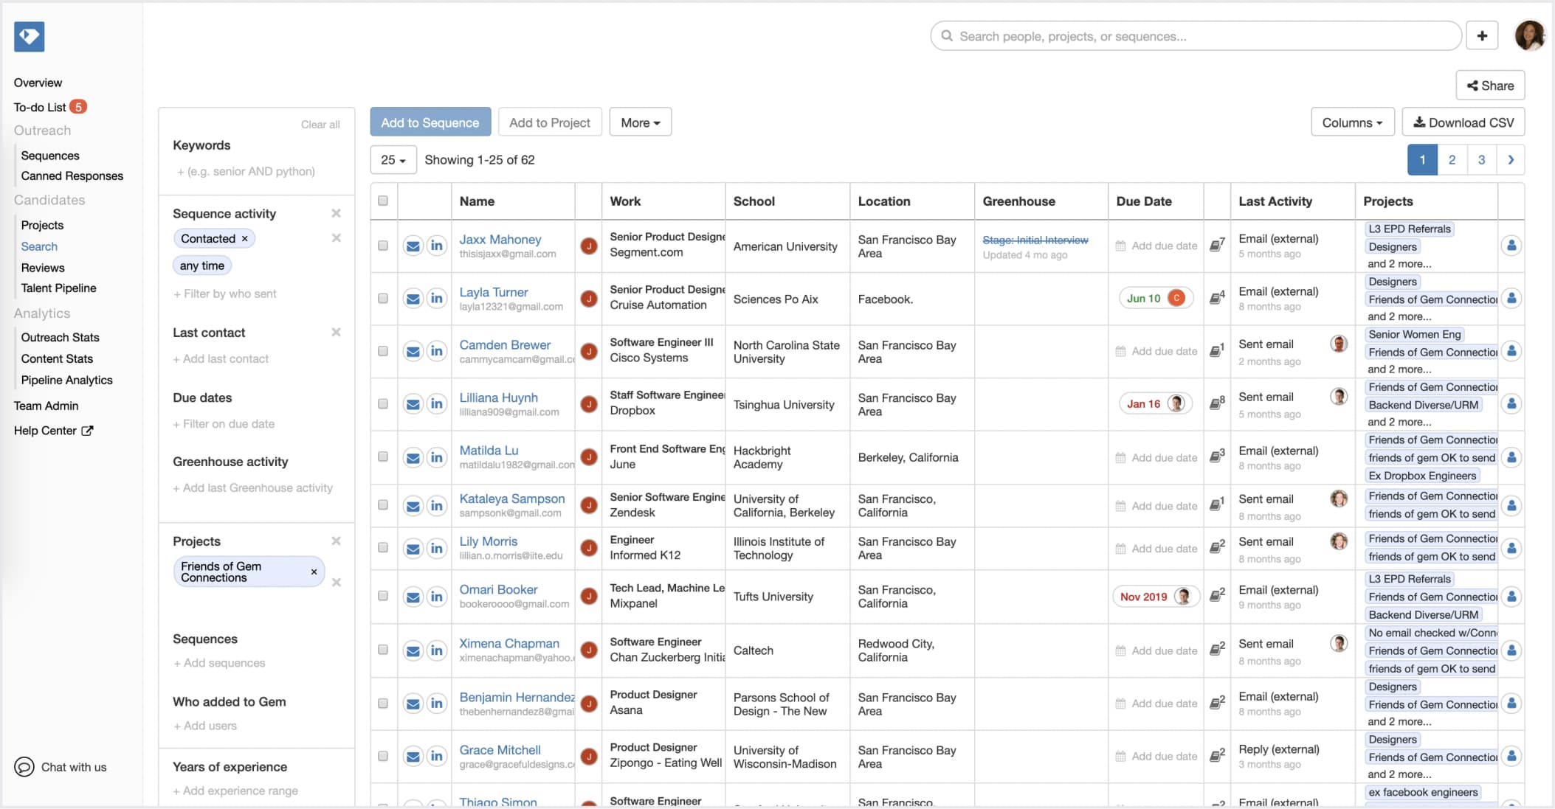Open Ximena Chapman's profile link
1555x809 pixels.
point(508,643)
